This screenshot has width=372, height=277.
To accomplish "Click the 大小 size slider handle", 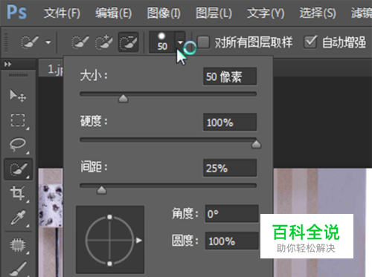I will pyautogui.click(x=124, y=99).
